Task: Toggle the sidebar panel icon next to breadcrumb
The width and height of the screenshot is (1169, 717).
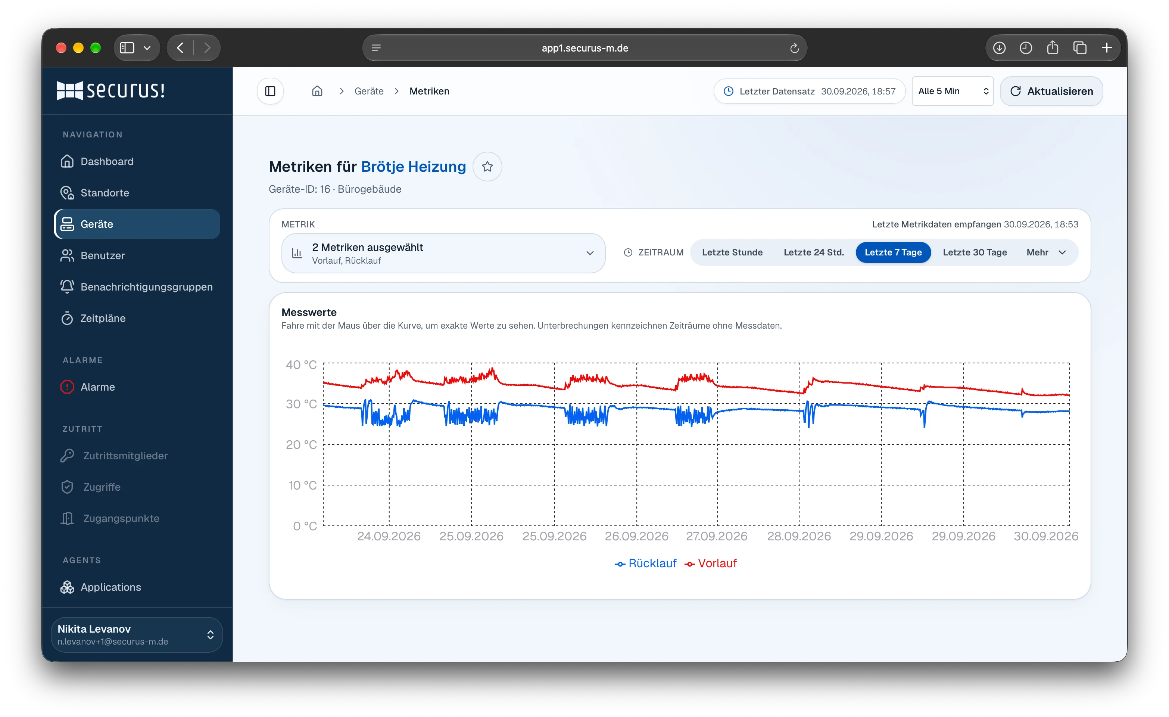Action: point(271,91)
